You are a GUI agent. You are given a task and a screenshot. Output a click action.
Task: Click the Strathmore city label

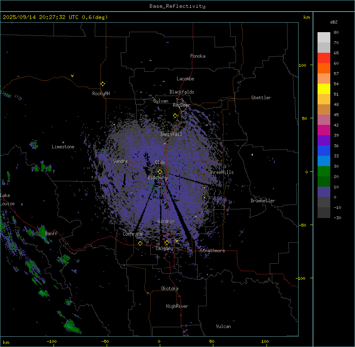(x=213, y=251)
